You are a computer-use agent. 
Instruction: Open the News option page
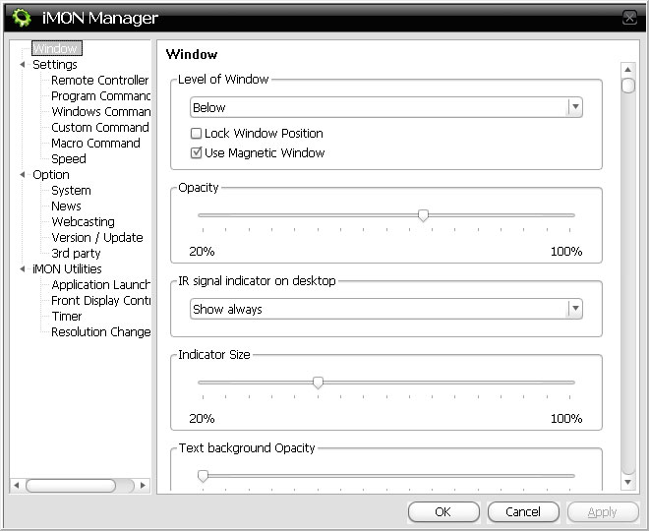[66, 206]
